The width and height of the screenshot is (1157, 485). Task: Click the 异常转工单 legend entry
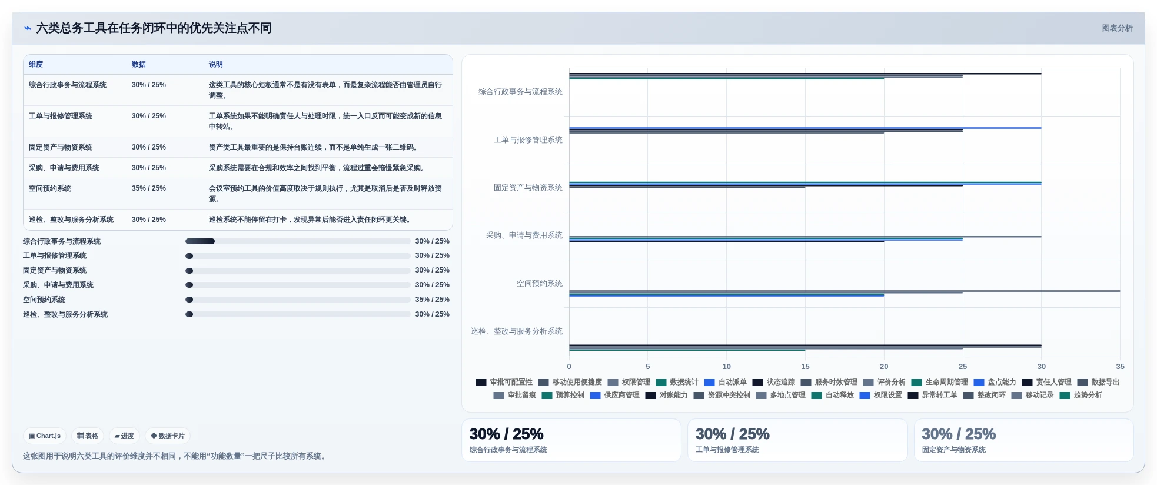coord(932,396)
